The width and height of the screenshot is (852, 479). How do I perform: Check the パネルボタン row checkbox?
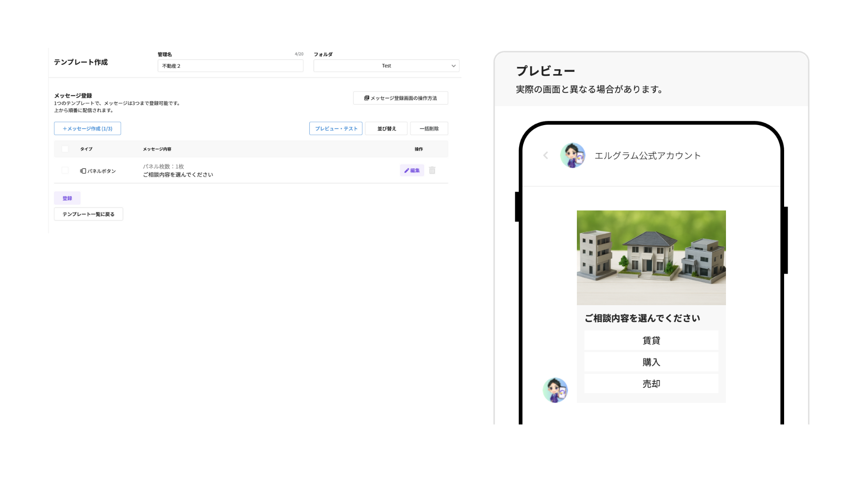[65, 170]
